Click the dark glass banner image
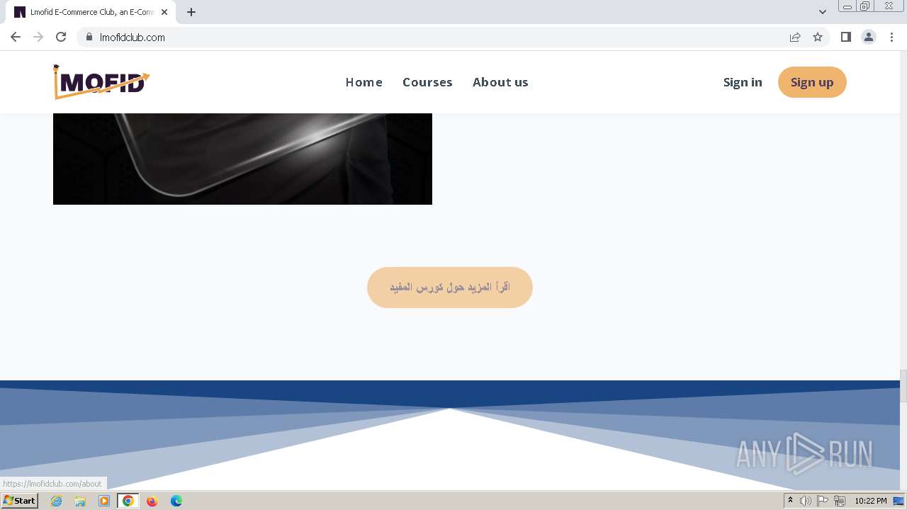This screenshot has width=907, height=510. tap(242, 159)
